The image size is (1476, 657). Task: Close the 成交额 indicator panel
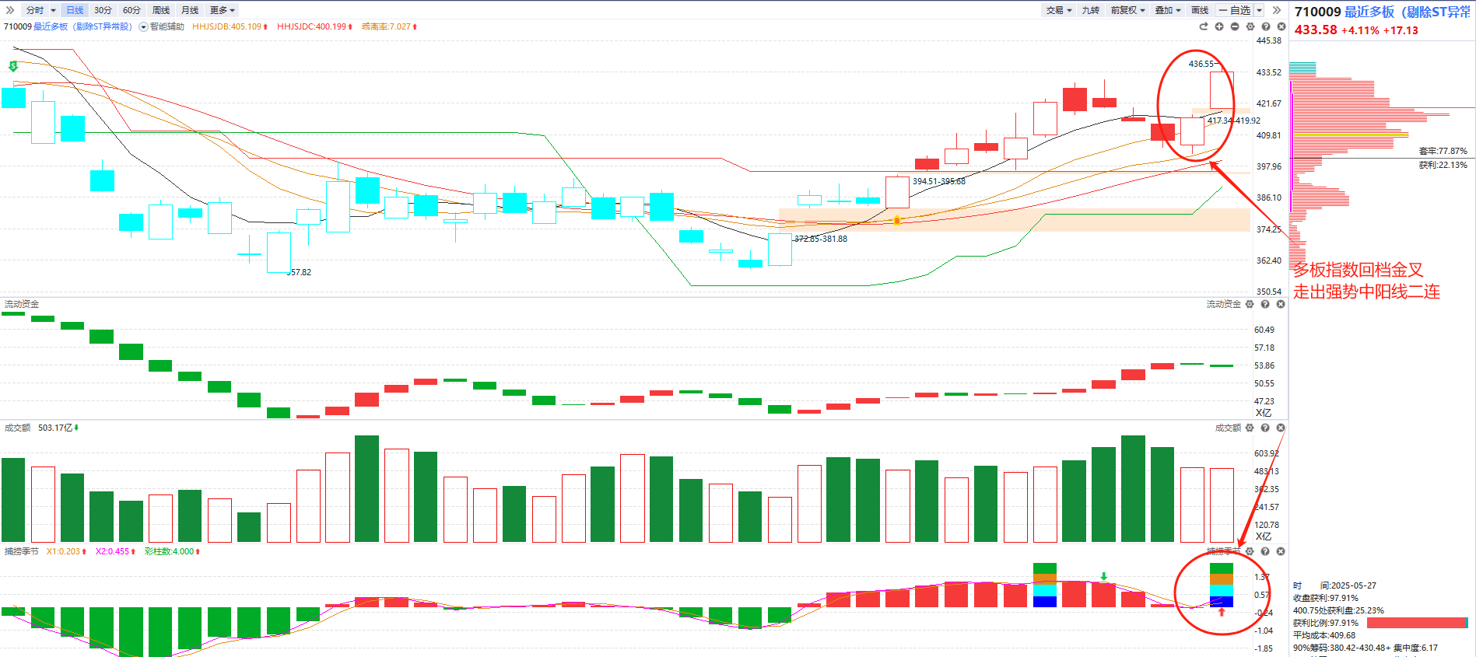pyautogui.click(x=1281, y=428)
